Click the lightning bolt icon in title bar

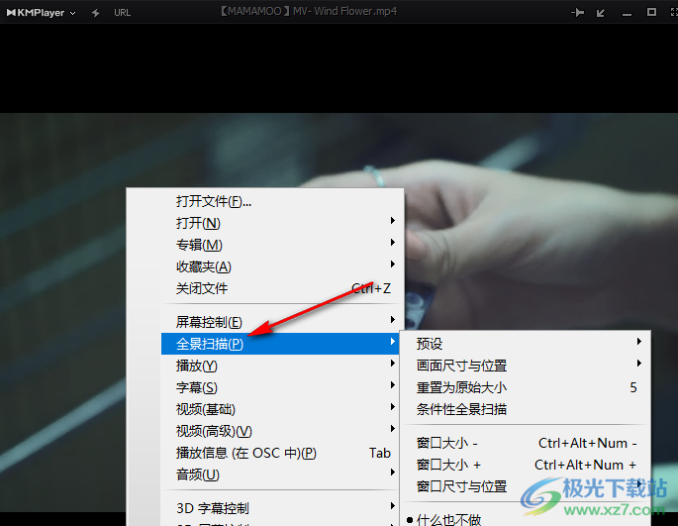(x=96, y=13)
